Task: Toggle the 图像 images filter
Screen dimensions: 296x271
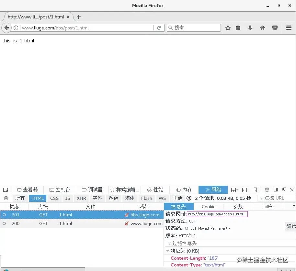Action: point(113,198)
